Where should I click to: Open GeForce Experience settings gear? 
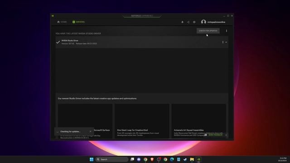point(194,22)
